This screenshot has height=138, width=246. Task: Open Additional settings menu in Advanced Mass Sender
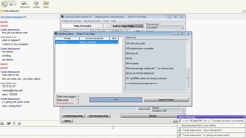71,21
